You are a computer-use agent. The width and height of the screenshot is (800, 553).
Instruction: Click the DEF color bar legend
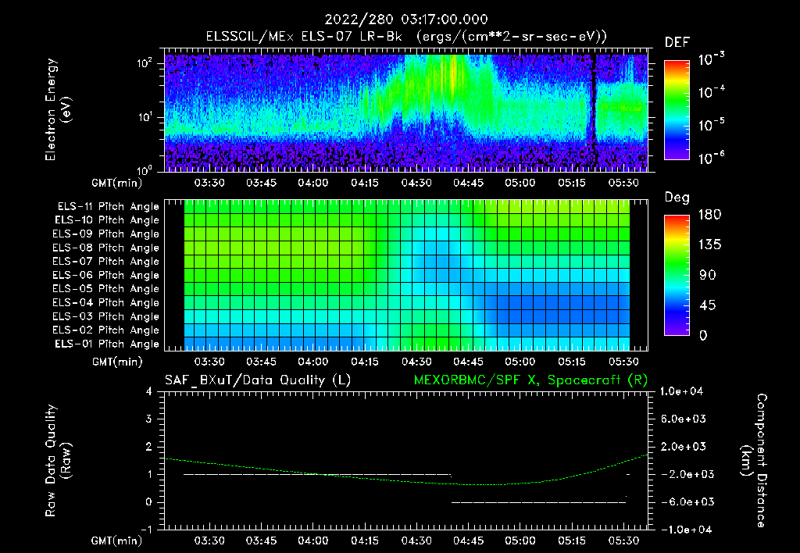coord(677,109)
